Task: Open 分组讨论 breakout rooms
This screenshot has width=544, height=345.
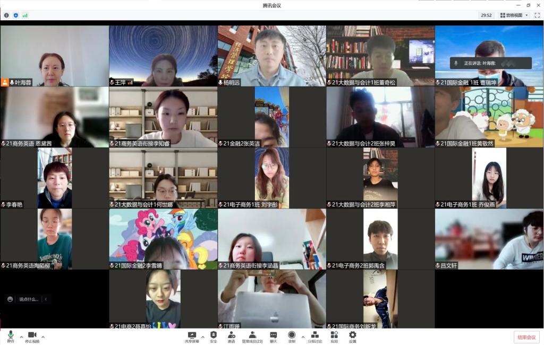Action: click(314, 337)
